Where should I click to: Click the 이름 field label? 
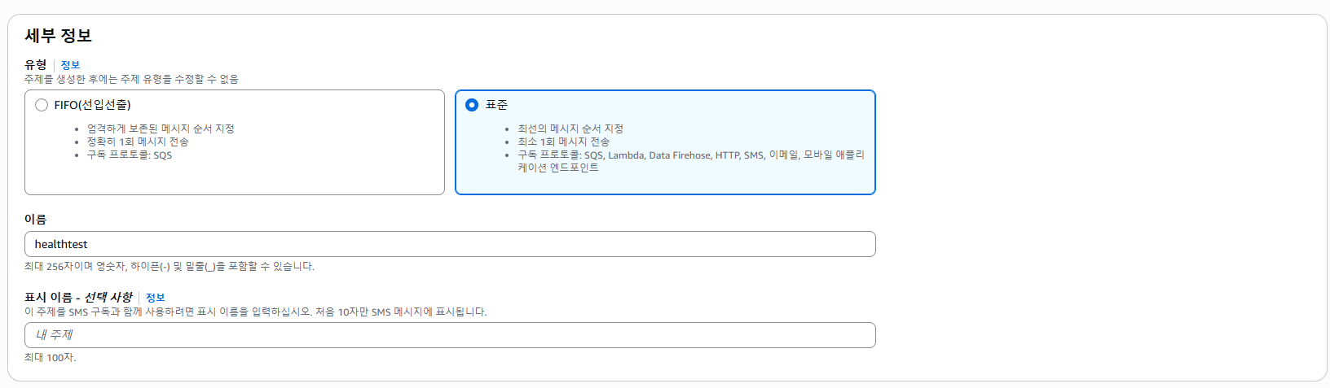click(35, 220)
